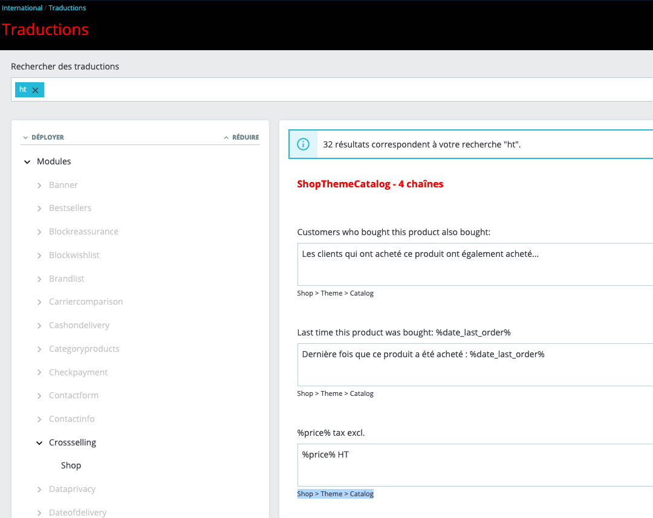Expand the Brandlist module chevron
The width and height of the screenshot is (653, 518).
coord(39,279)
